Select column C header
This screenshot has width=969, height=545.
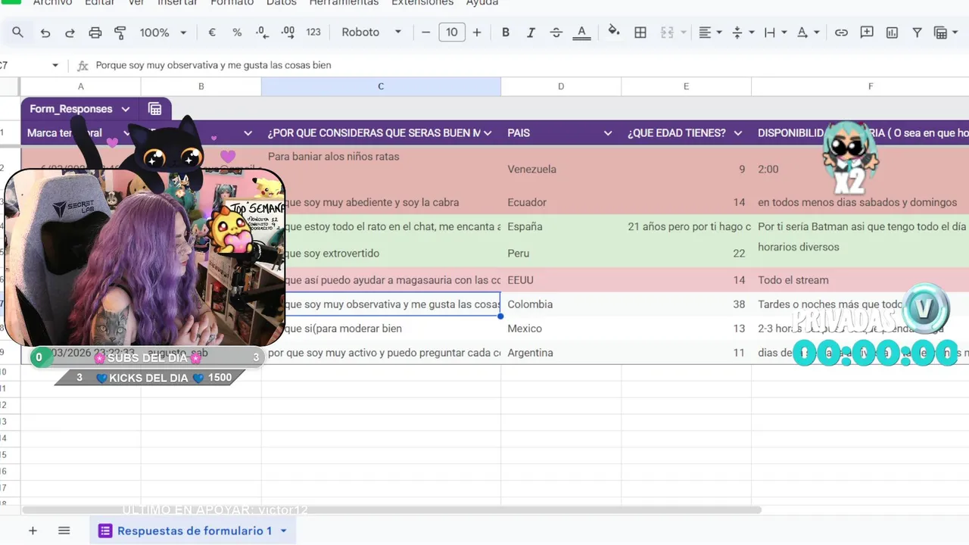[x=381, y=86]
